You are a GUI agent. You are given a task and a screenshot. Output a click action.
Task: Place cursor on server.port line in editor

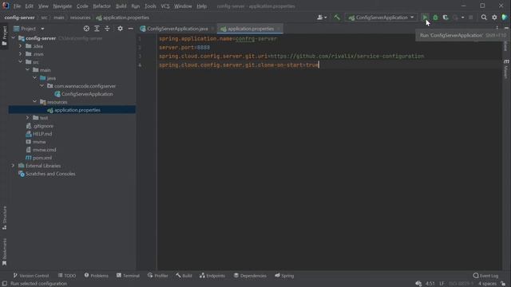184,48
